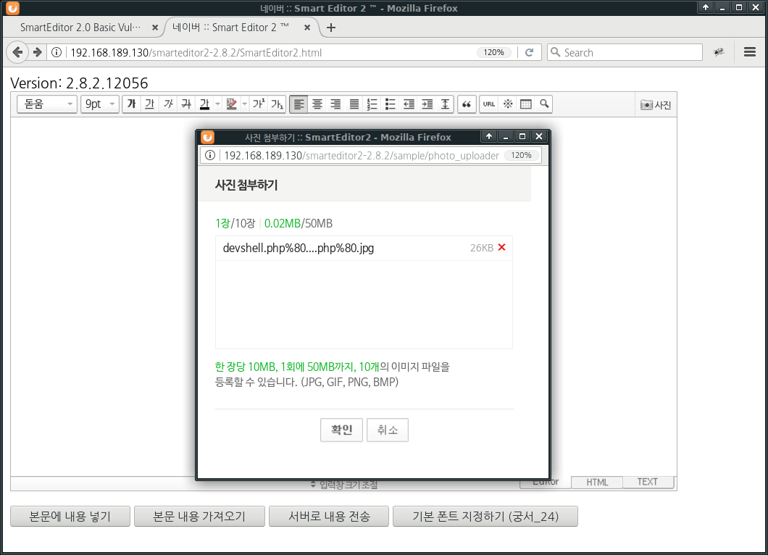Toggle strikethrough formatting in editor toolbar
Screen dimensions: 768x555
tap(186, 104)
